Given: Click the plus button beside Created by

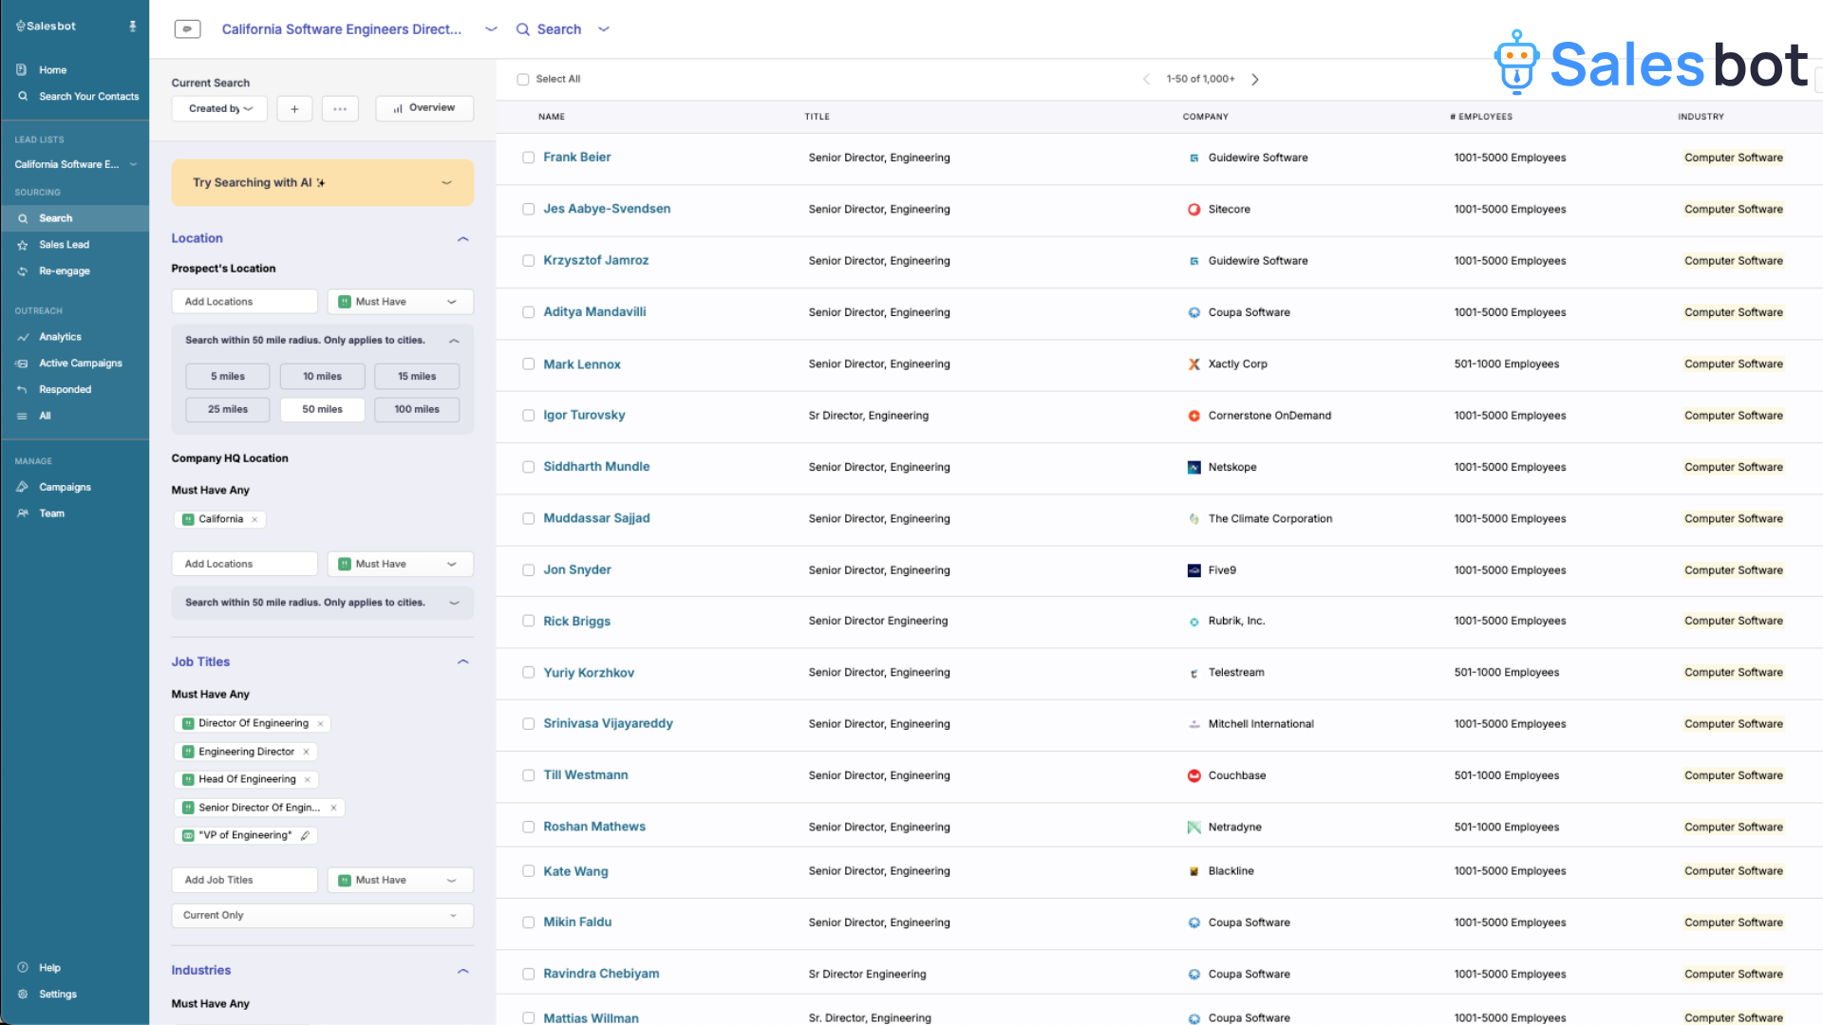Looking at the screenshot, I should (294, 109).
